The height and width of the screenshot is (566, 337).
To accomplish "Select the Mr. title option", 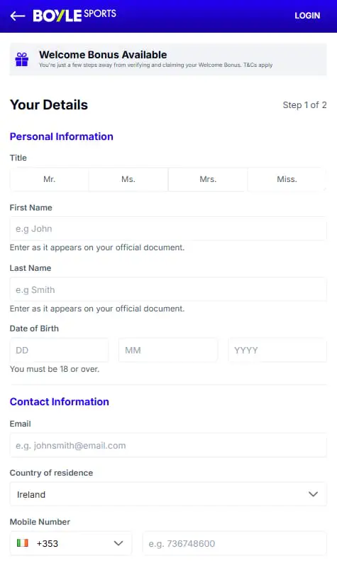I will tap(50, 179).
